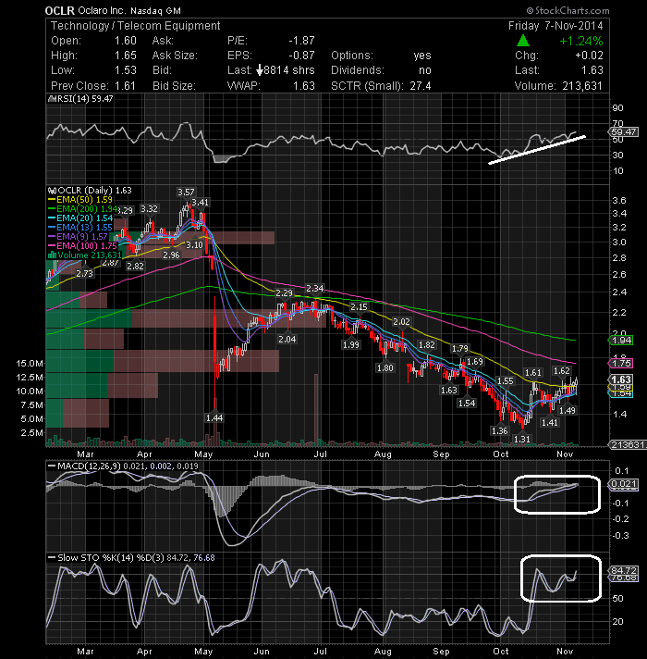
Task: Click the Oclaro Inc. company name
Action: click(102, 10)
